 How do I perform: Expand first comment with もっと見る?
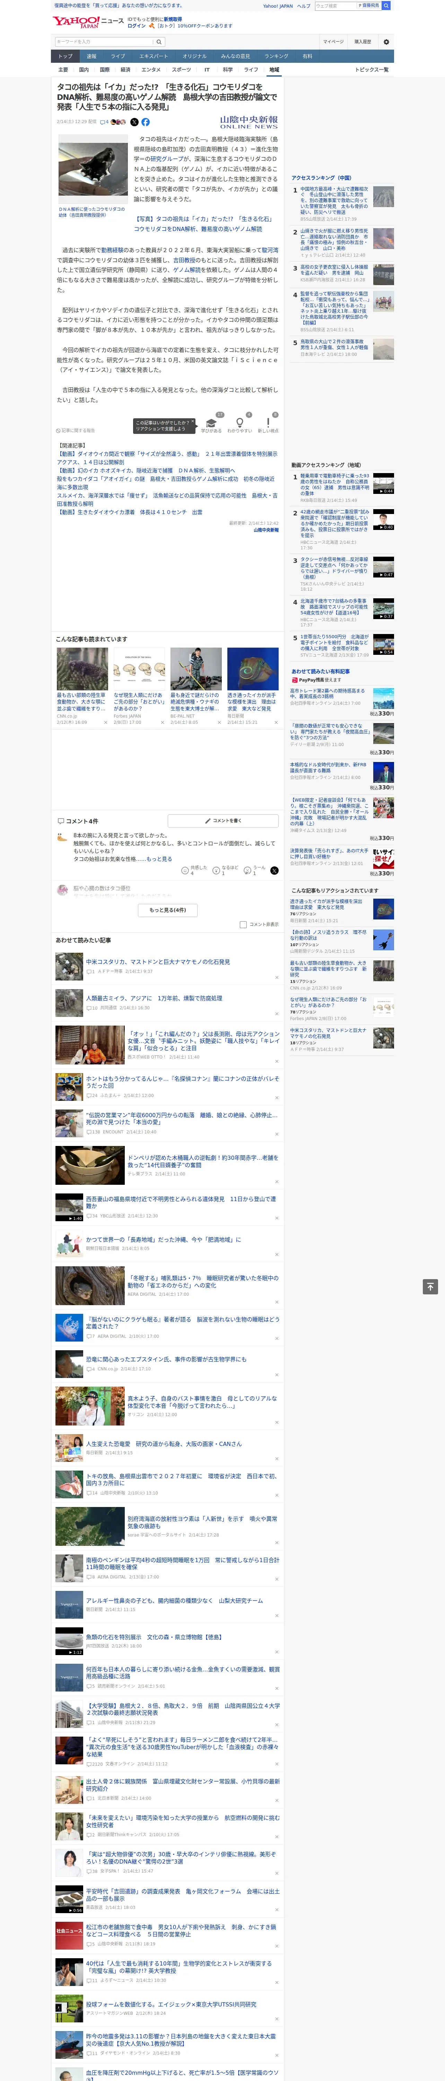click(x=159, y=859)
